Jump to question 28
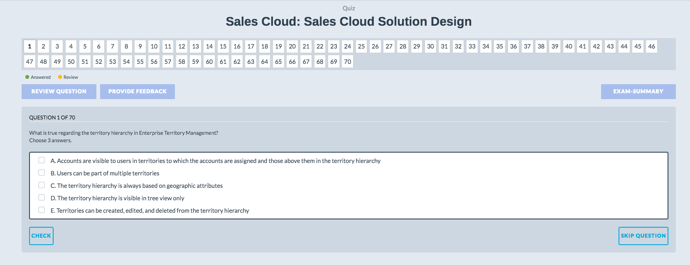Image resolution: width=690 pixels, height=265 pixels. [403, 46]
